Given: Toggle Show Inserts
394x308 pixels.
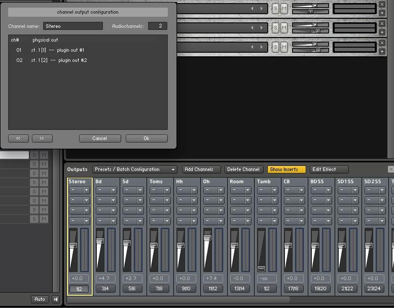Looking at the screenshot, I should pos(286,169).
